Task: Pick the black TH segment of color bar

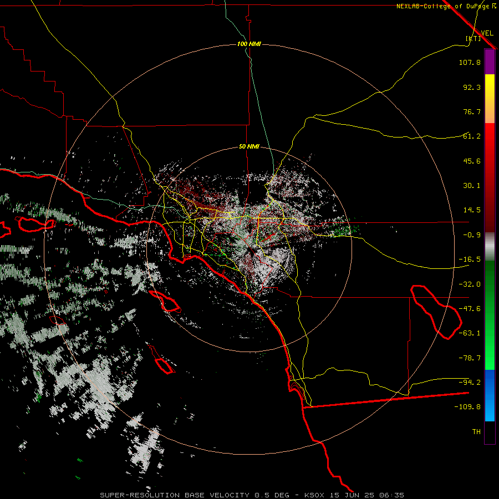Action: coord(490,432)
